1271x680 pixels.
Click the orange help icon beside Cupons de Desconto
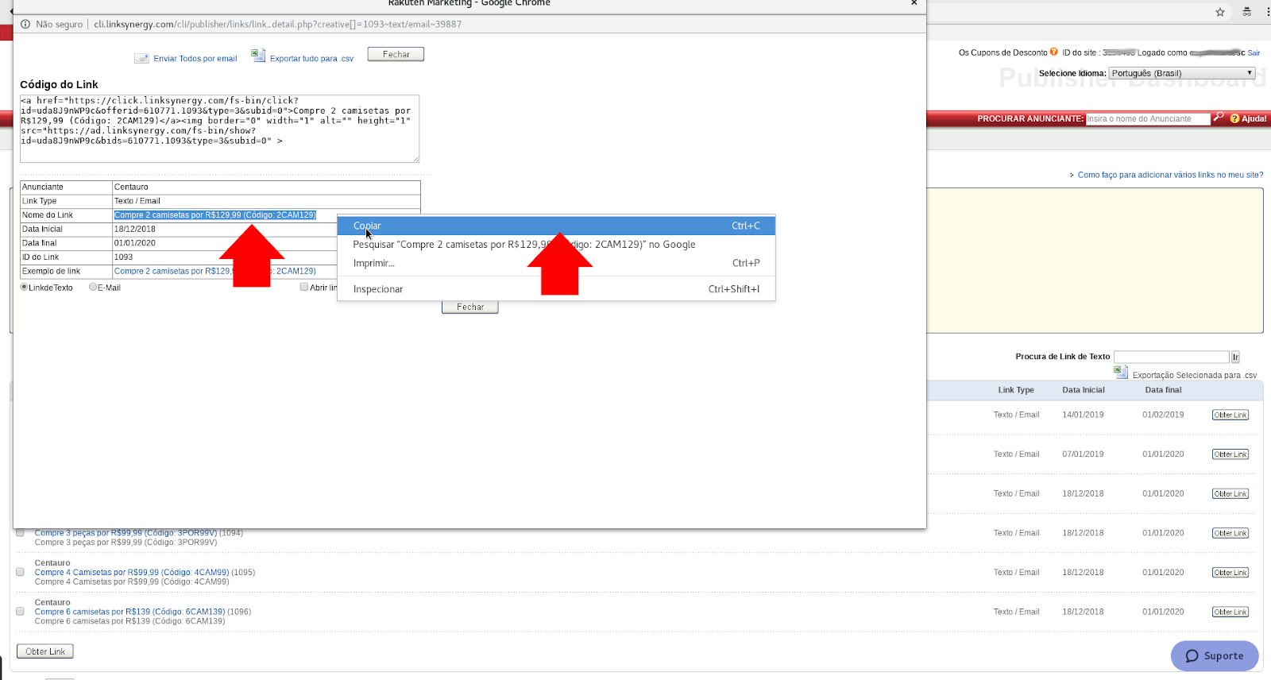tap(1054, 52)
